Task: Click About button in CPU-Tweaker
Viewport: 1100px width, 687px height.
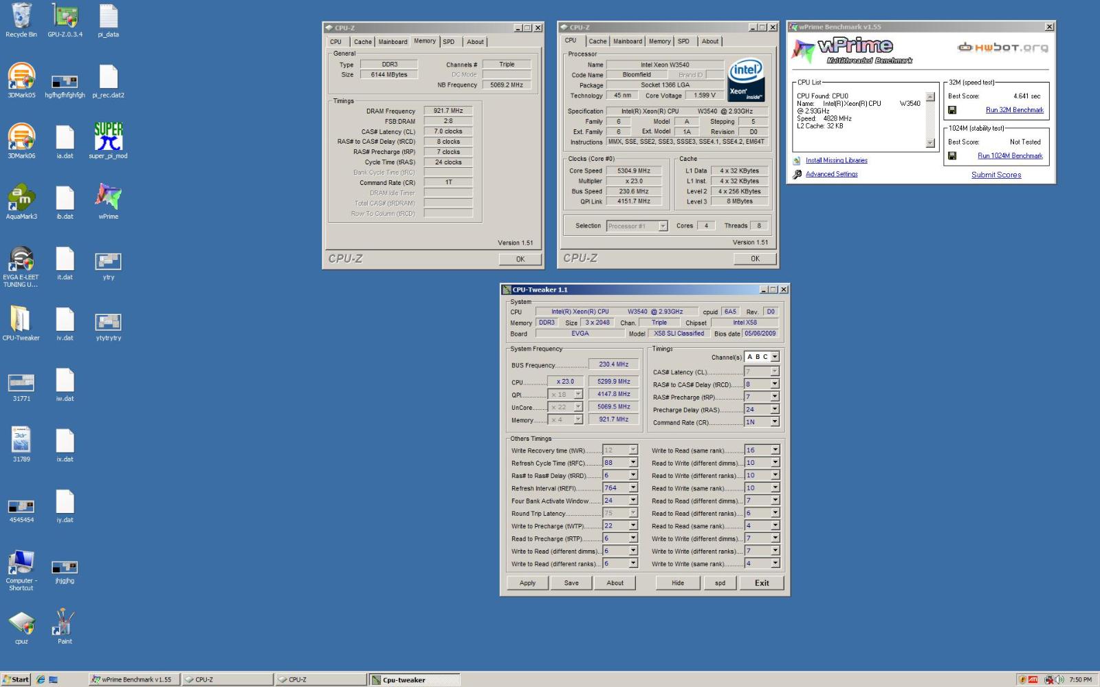Action: 615,582
